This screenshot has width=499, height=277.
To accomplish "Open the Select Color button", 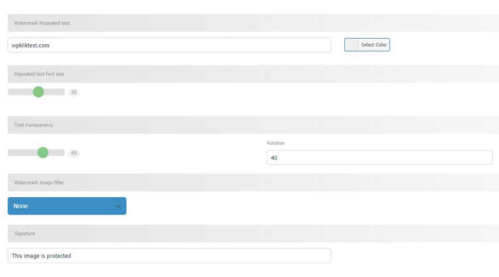I will tap(367, 45).
